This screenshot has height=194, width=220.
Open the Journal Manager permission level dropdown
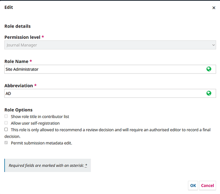(110, 45)
